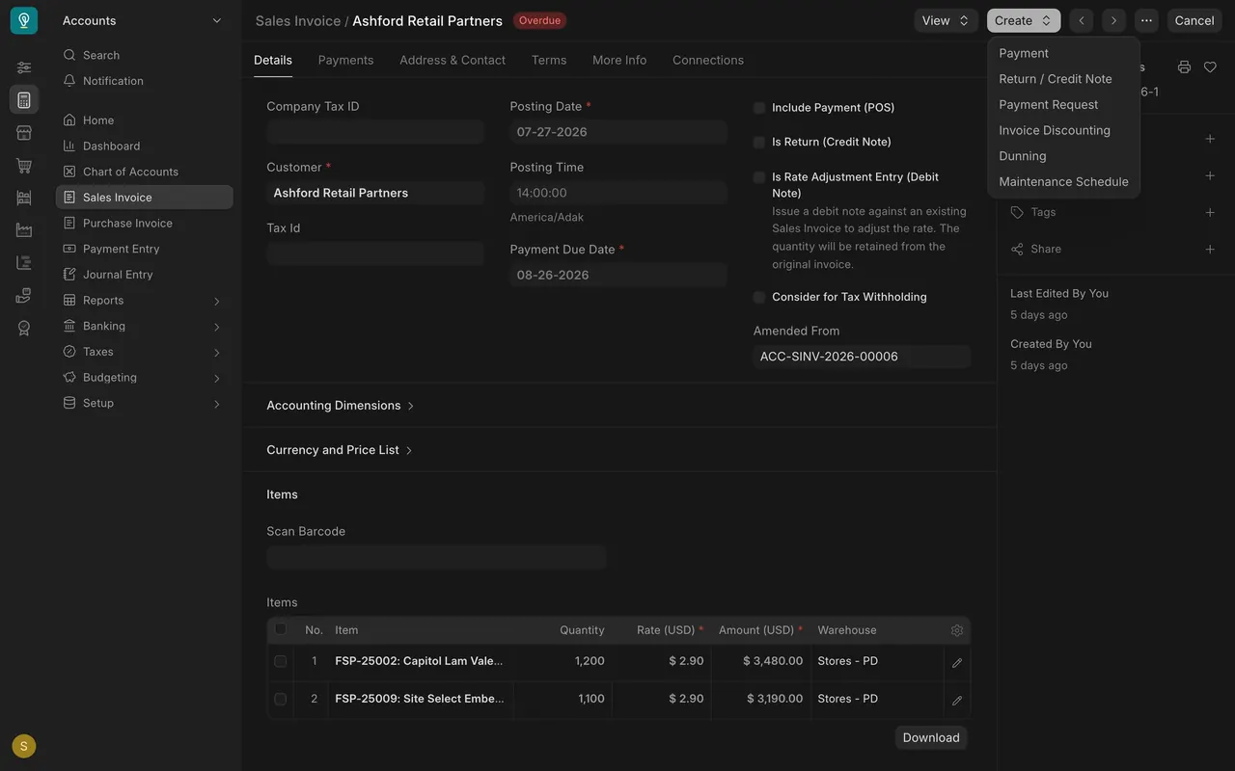Click the plus icon next to Share

[1210, 250]
